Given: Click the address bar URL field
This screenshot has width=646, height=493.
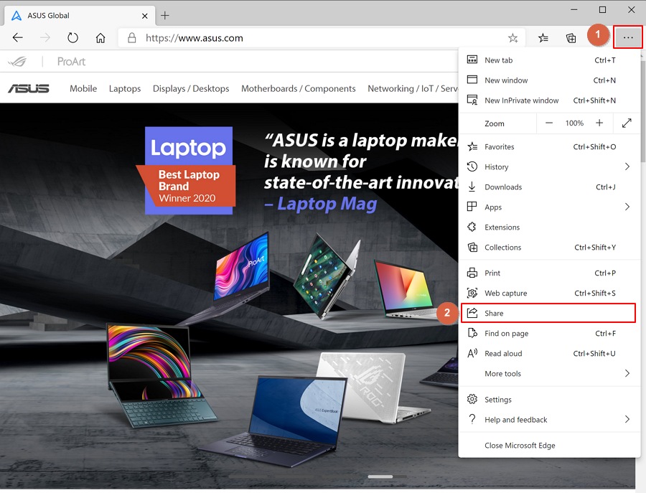Looking at the screenshot, I should 322,38.
